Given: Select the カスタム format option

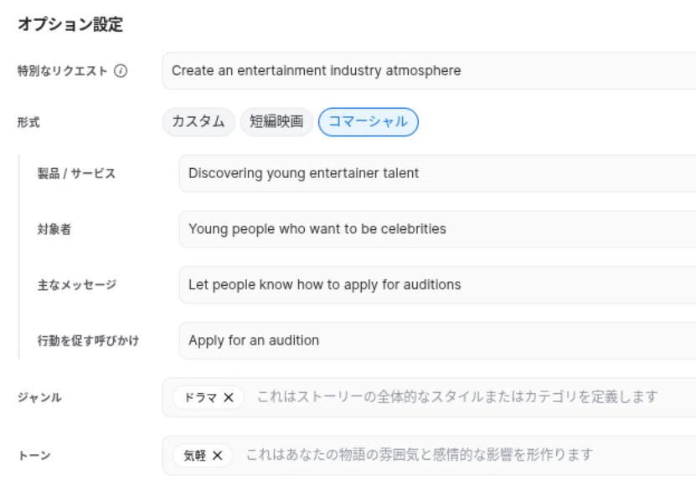Looking at the screenshot, I should [198, 122].
